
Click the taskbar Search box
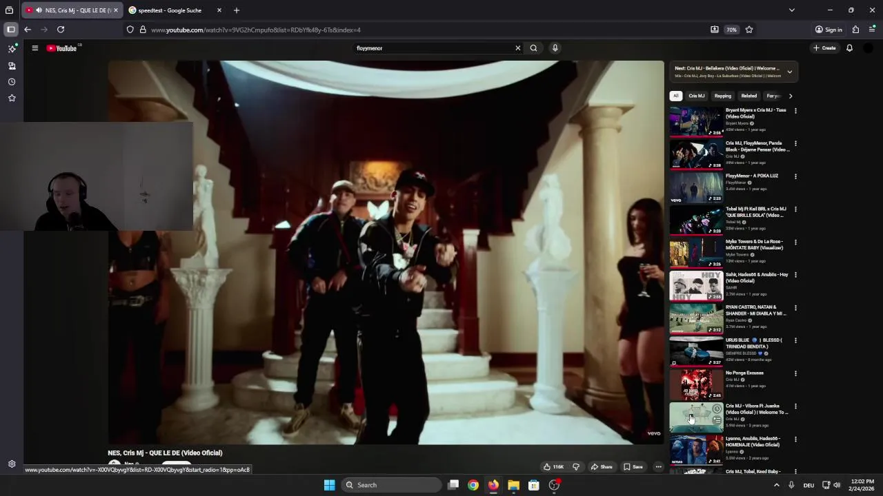tap(391, 485)
